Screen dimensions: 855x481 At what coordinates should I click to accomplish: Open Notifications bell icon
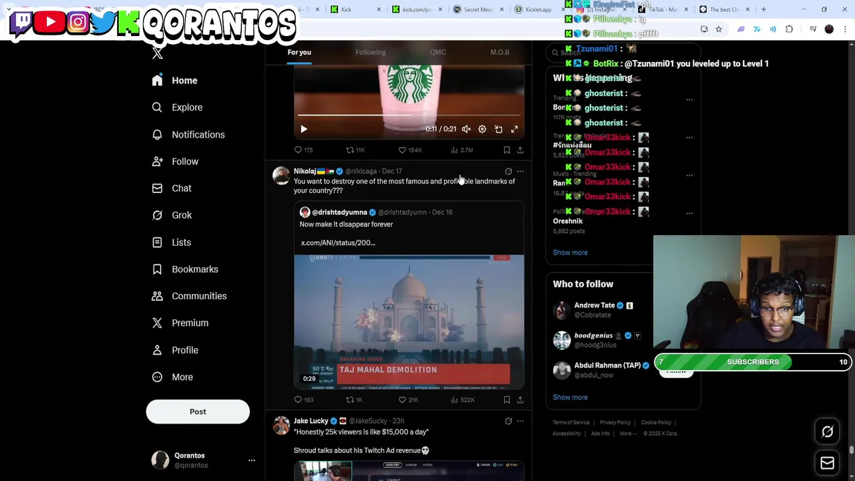pos(157,134)
